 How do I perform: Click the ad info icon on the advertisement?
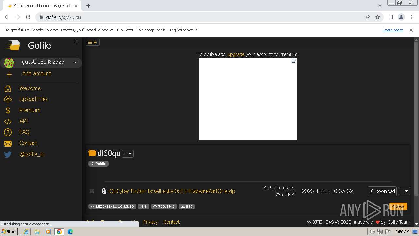click(294, 61)
